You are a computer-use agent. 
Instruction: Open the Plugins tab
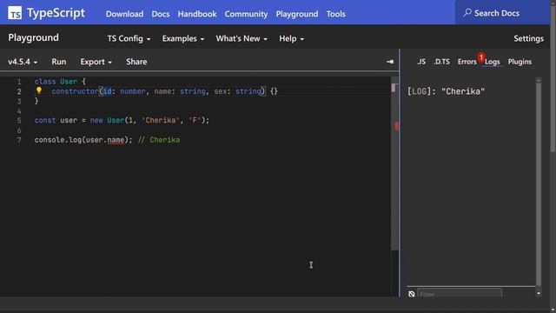click(x=520, y=62)
